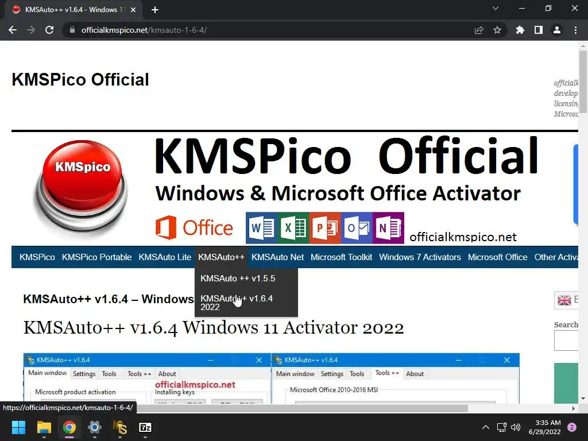Reload the current page
This screenshot has height=441, width=588.
[49, 30]
